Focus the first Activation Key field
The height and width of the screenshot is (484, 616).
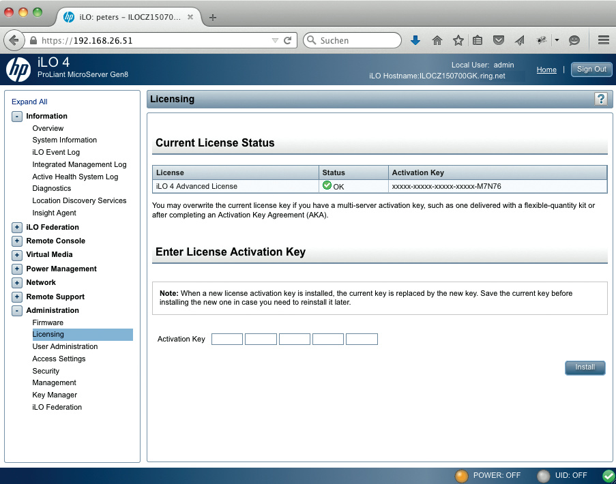[x=227, y=339]
